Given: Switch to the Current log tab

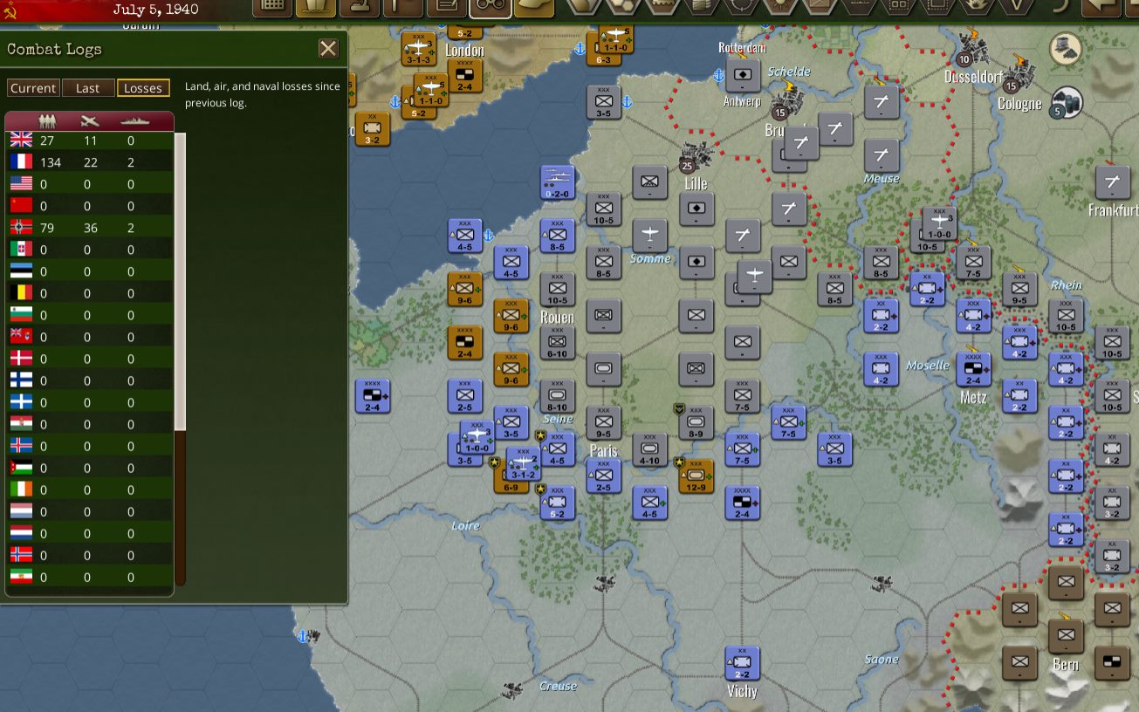Looking at the screenshot, I should coord(33,88).
